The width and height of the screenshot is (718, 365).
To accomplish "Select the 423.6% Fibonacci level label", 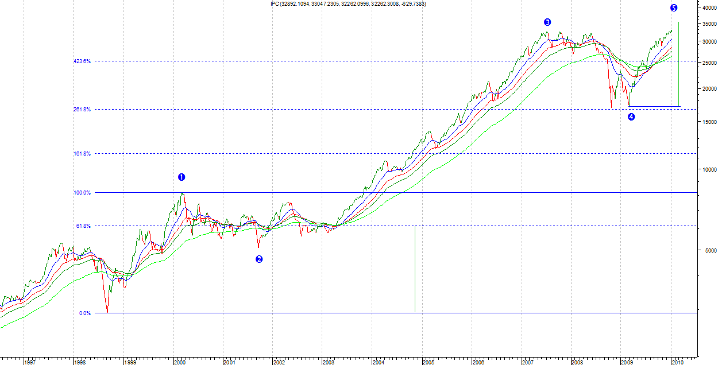I will pyautogui.click(x=82, y=61).
